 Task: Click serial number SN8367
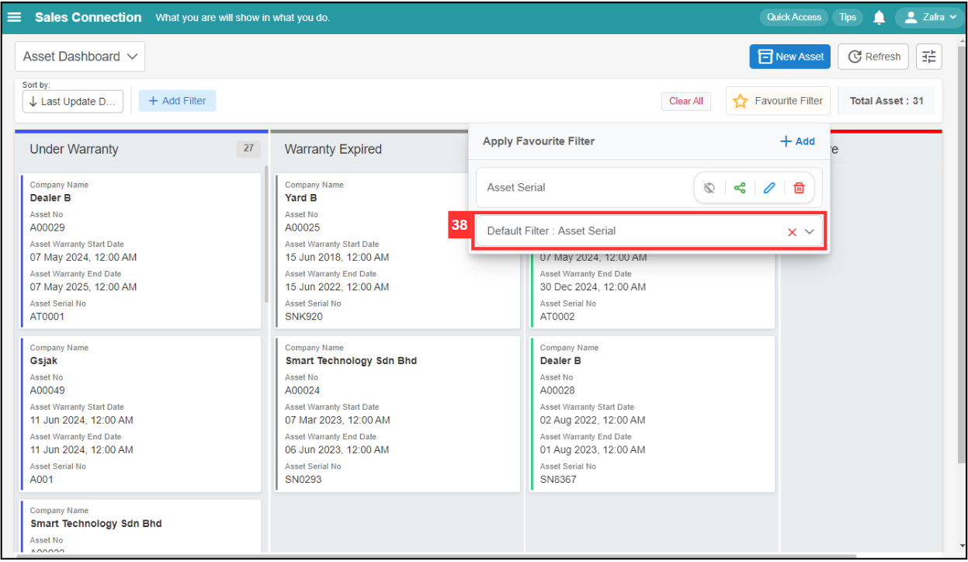click(x=558, y=480)
